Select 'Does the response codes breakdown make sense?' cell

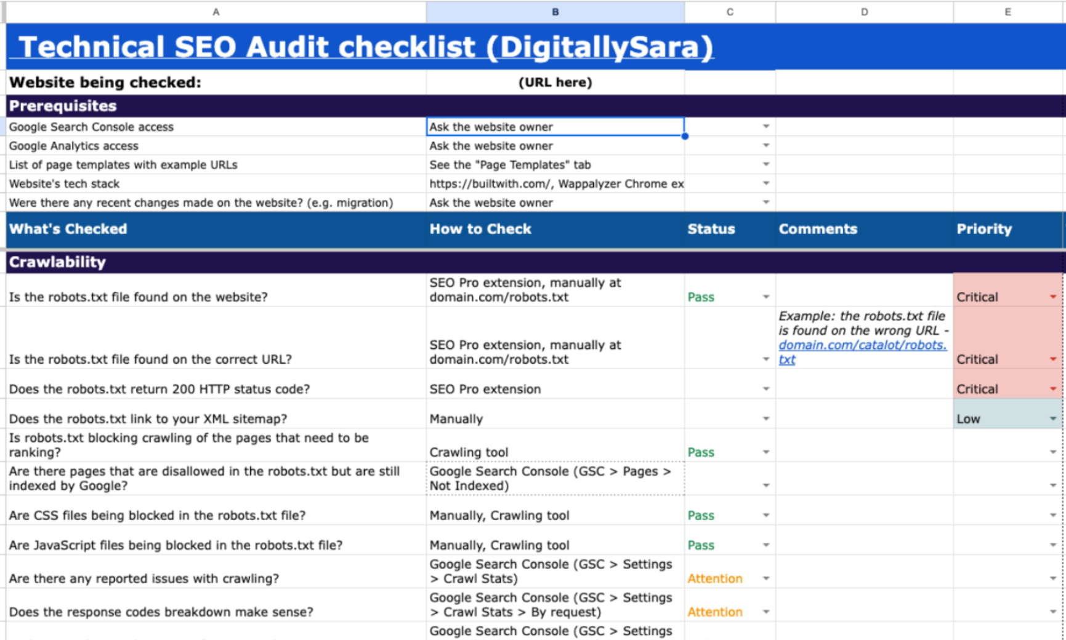(216, 605)
